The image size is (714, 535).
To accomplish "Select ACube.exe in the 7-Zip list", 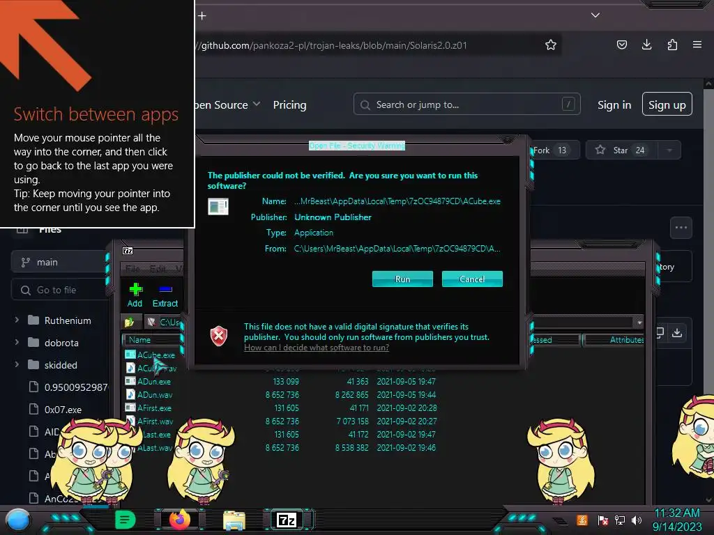I will click(155, 355).
